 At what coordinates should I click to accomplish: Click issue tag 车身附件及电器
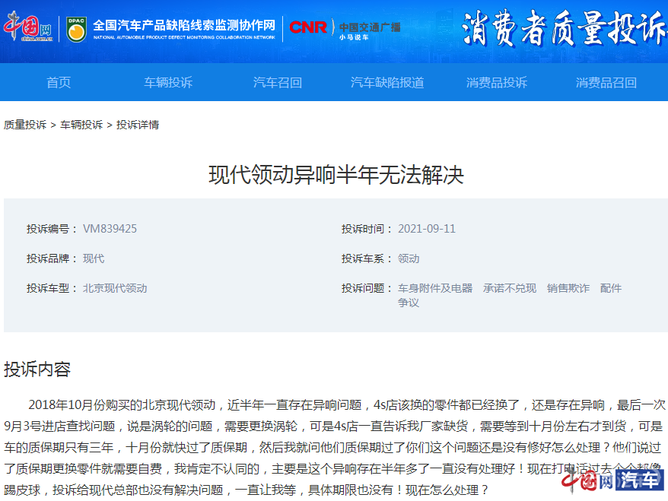pyautogui.click(x=435, y=289)
